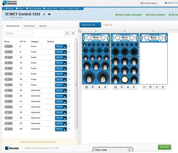The width and height of the screenshot is (178, 153).
Task: Switch to the Positioned tab
Action: (29, 26)
